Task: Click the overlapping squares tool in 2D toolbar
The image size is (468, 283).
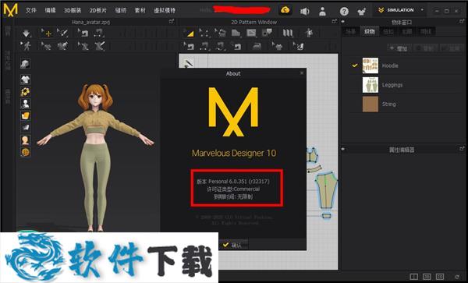Action: pyautogui.click(x=267, y=32)
